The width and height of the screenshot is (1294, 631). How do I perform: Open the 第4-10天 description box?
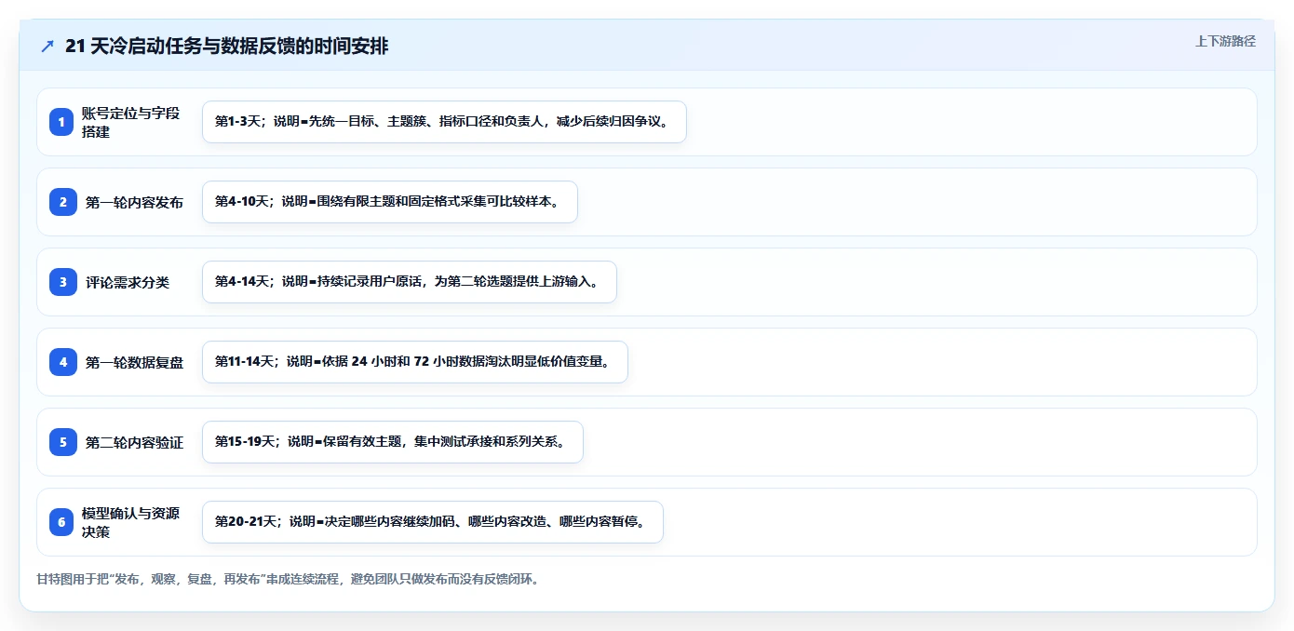click(390, 202)
